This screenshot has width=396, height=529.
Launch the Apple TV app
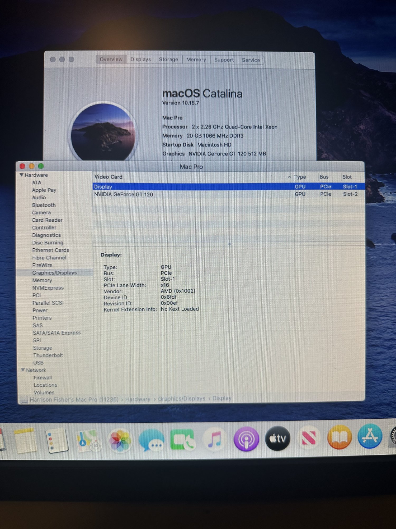(x=277, y=438)
